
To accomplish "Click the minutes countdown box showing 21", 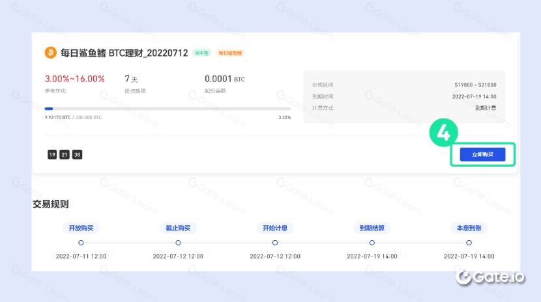I will (x=65, y=155).
